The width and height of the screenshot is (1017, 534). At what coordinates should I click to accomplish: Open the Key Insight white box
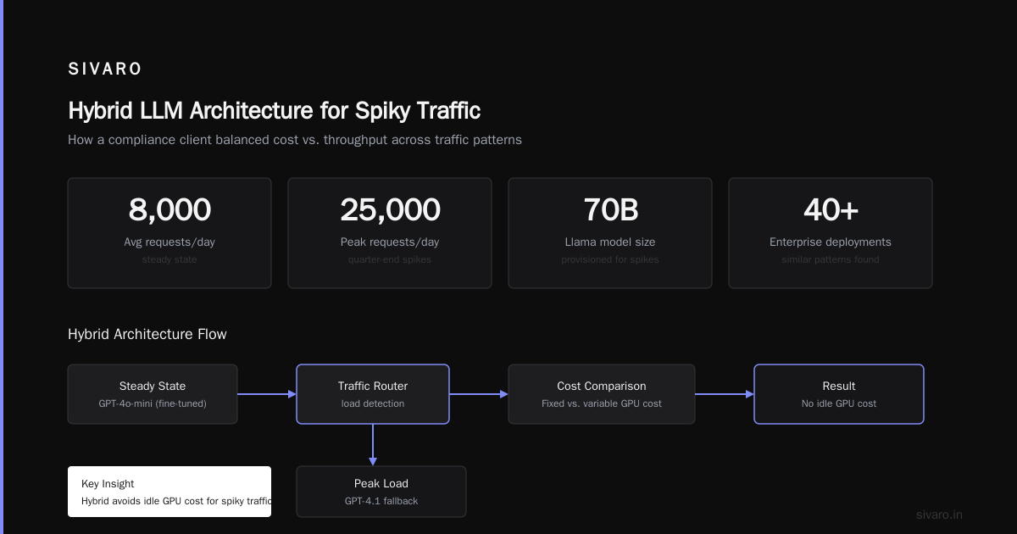point(169,492)
